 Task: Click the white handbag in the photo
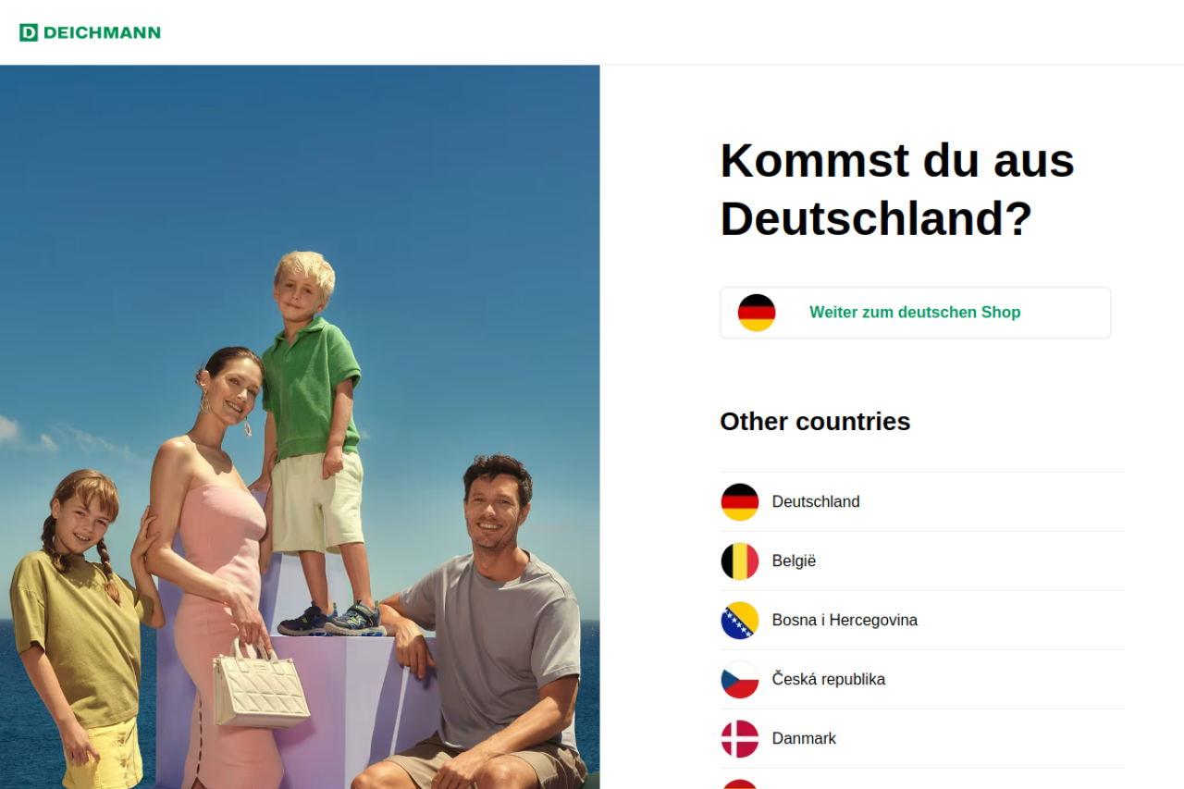261,684
